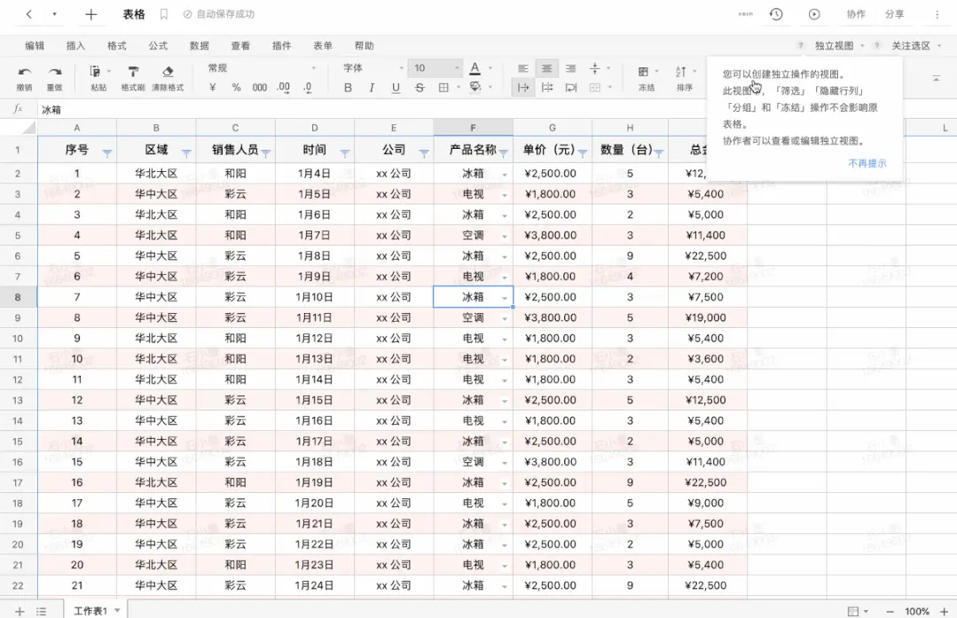Click the 不再提示 link
Image resolution: width=957 pixels, height=618 pixels.
867,163
